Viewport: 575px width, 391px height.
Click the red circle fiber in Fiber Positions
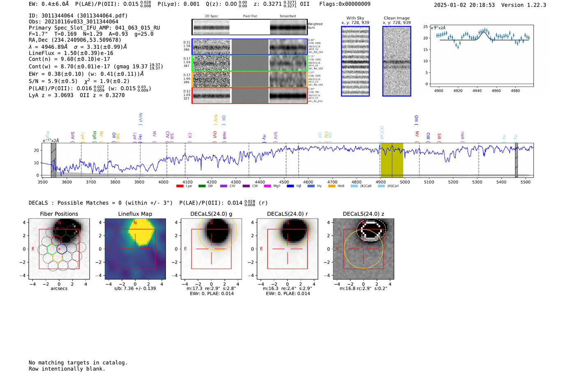(56, 241)
